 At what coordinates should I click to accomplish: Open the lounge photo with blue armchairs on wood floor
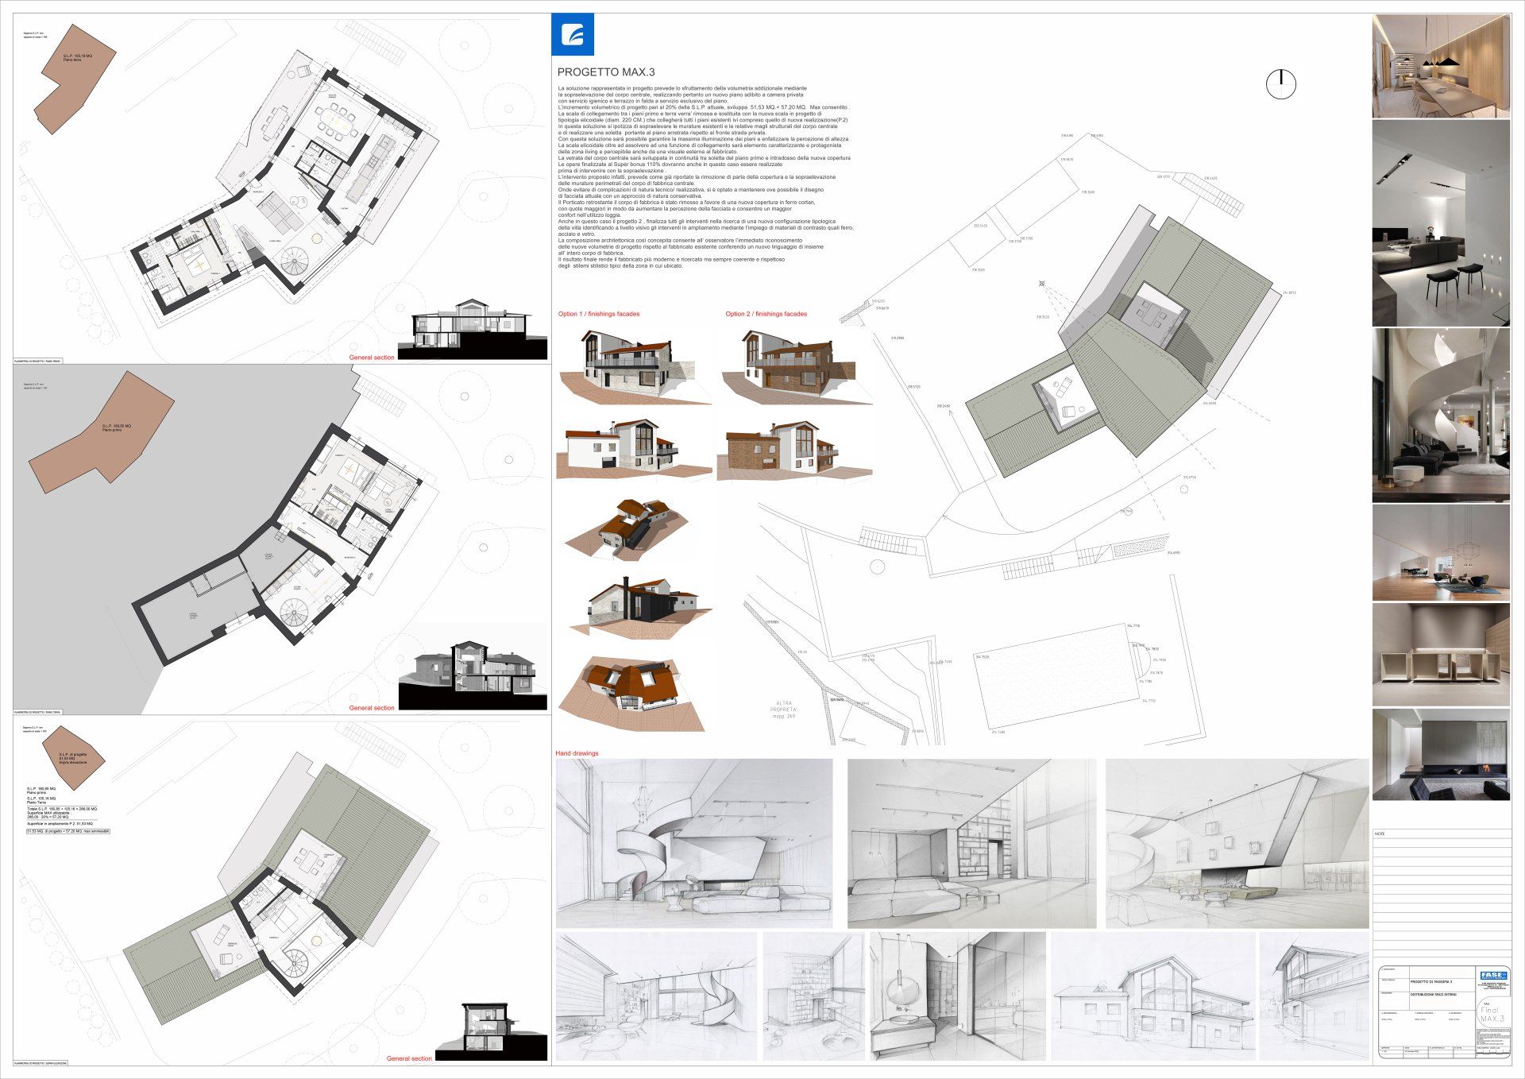(1441, 553)
